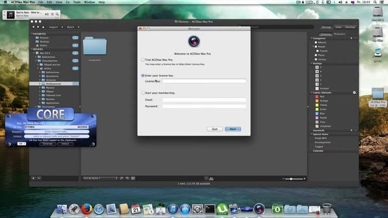
Task: Launch Firefox from the Dock
Action: point(87,209)
